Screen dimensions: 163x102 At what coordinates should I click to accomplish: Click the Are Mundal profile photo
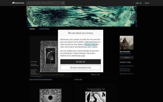[x=127, y=43]
